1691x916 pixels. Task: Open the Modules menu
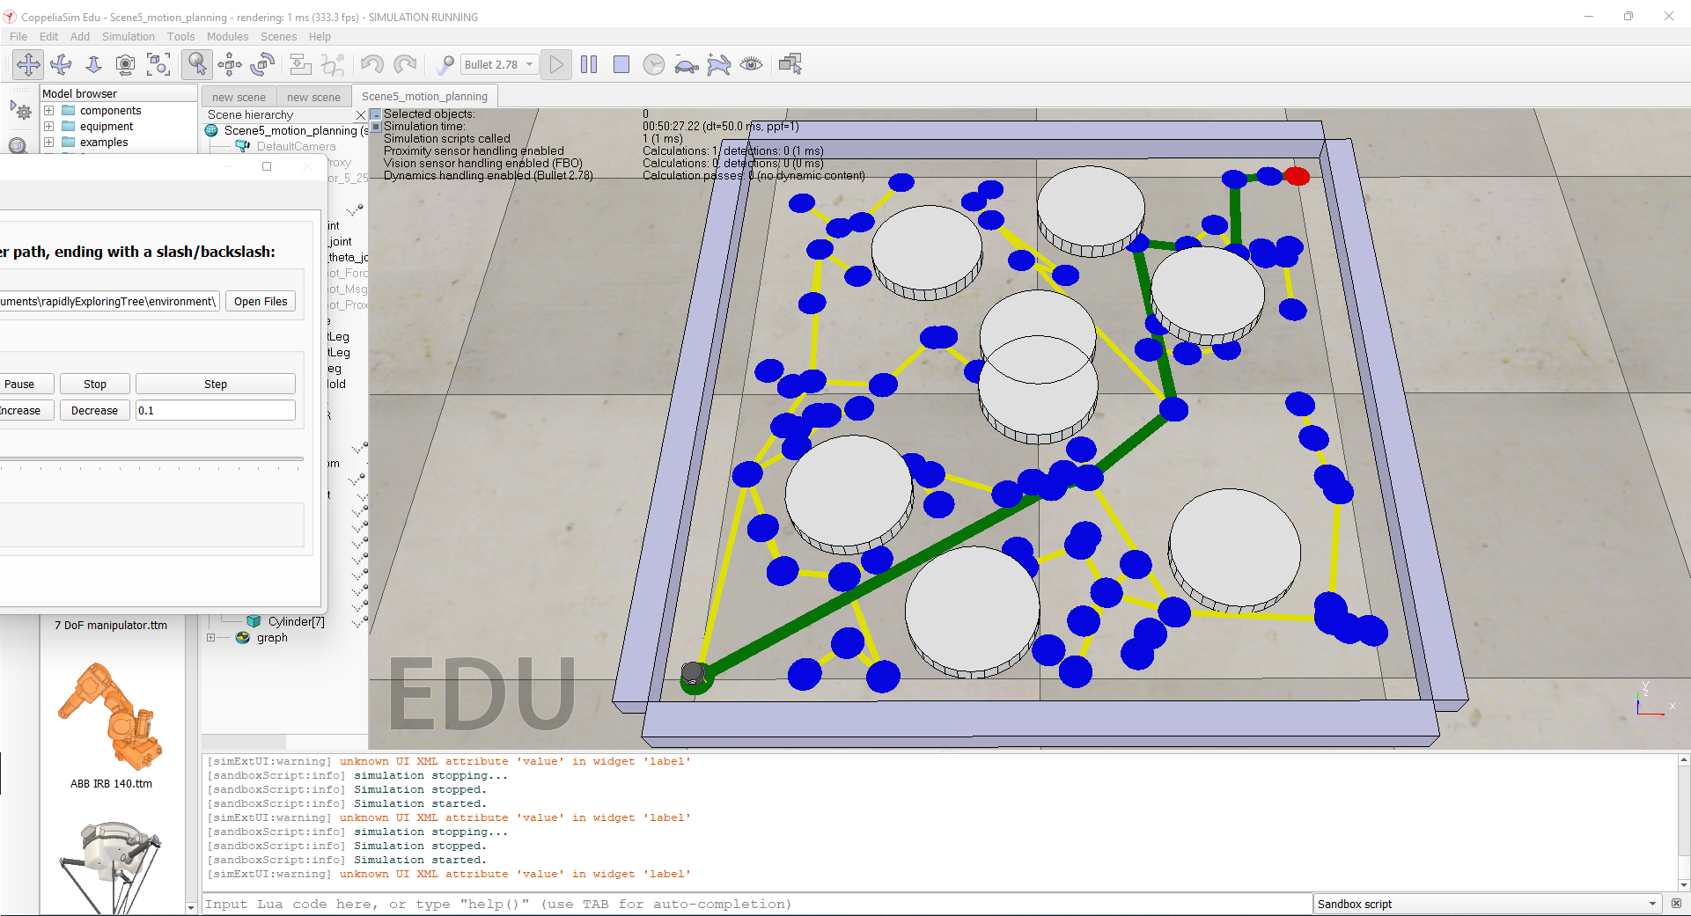227,36
